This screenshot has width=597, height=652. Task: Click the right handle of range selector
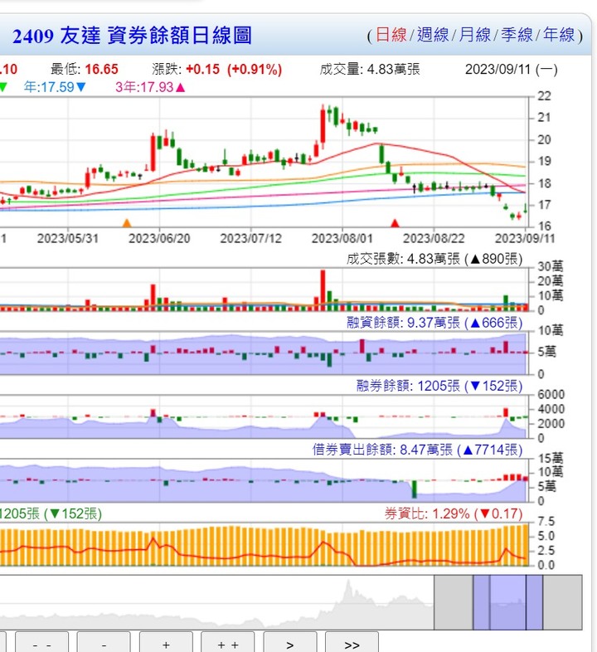(534, 602)
